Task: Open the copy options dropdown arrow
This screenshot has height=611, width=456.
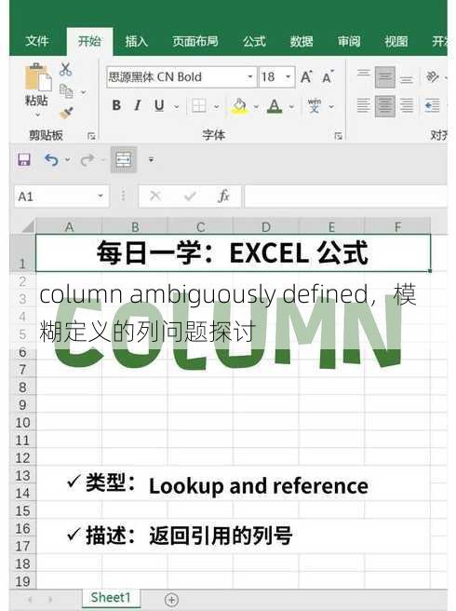Action: (84, 92)
